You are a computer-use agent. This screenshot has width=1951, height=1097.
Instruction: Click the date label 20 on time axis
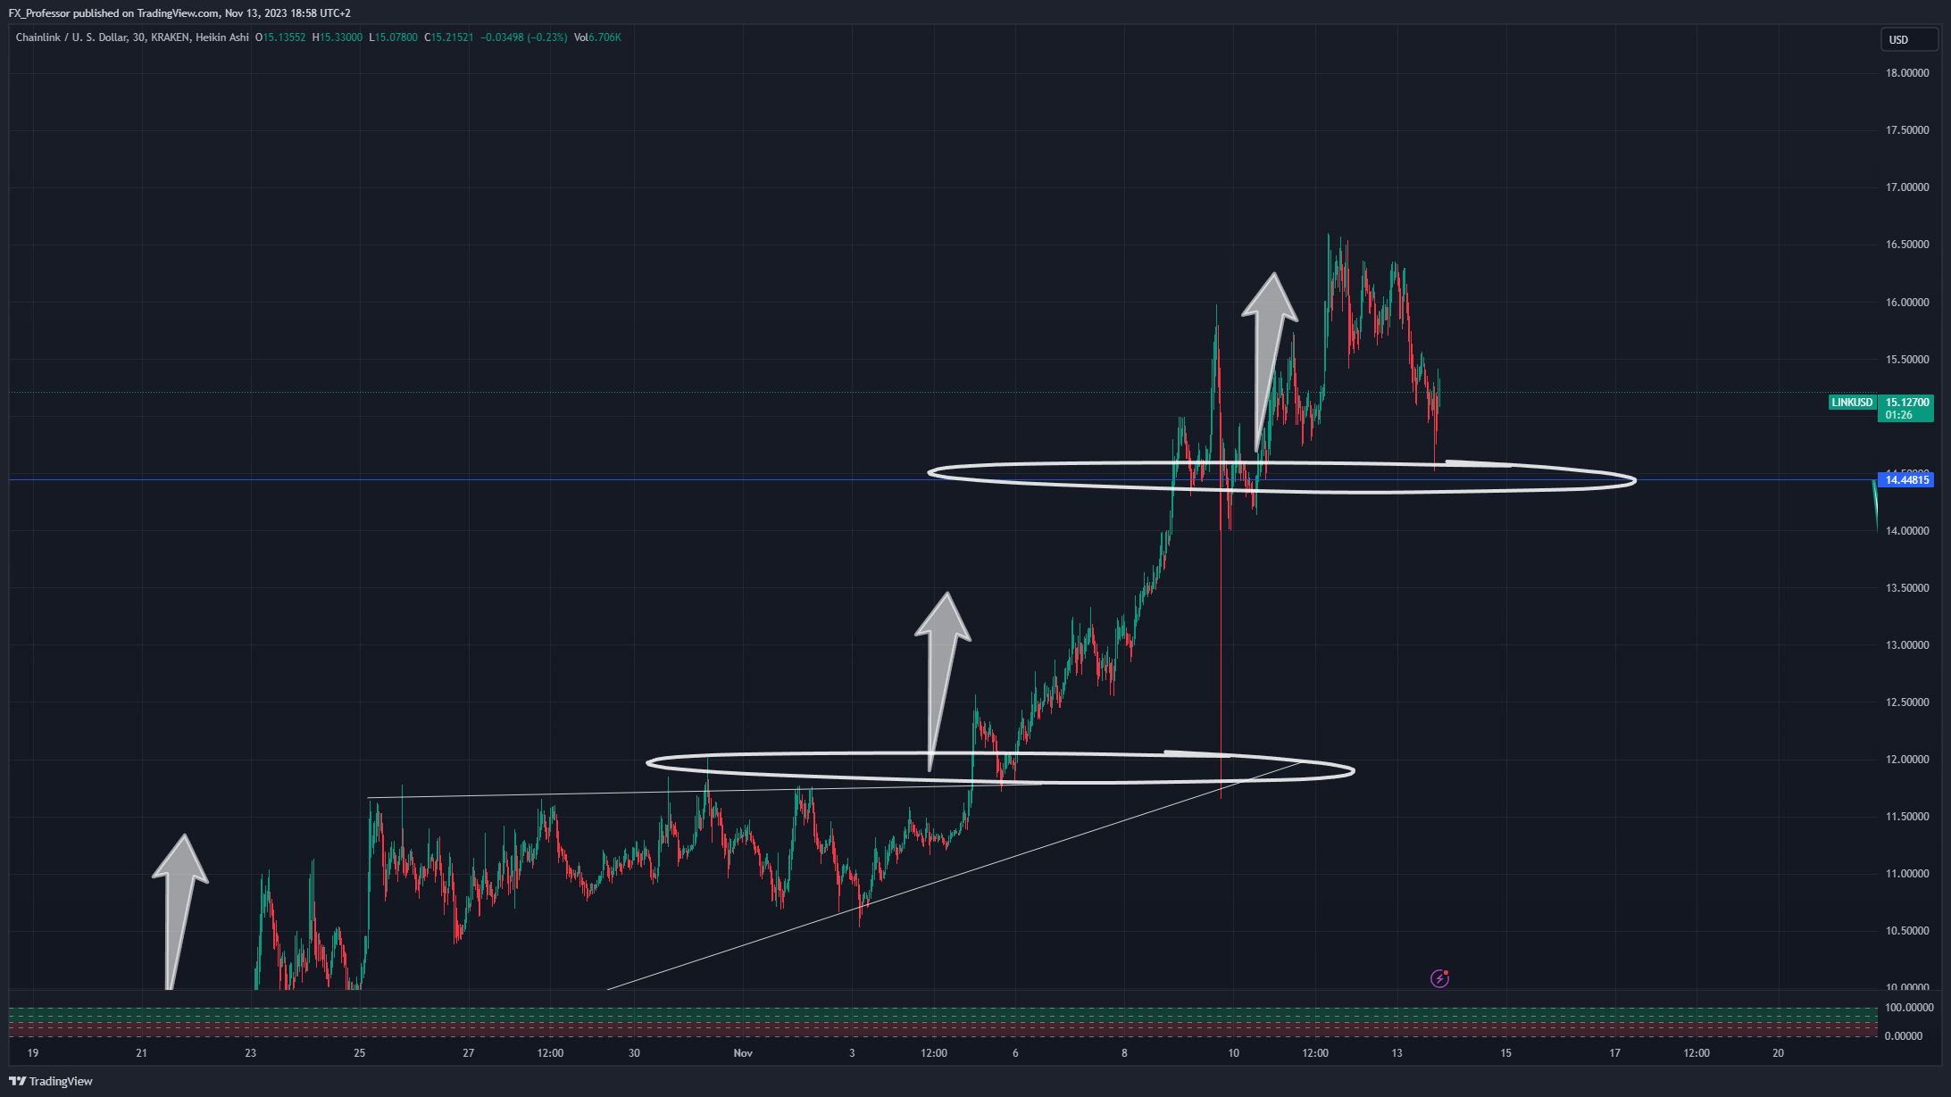(x=1778, y=1053)
